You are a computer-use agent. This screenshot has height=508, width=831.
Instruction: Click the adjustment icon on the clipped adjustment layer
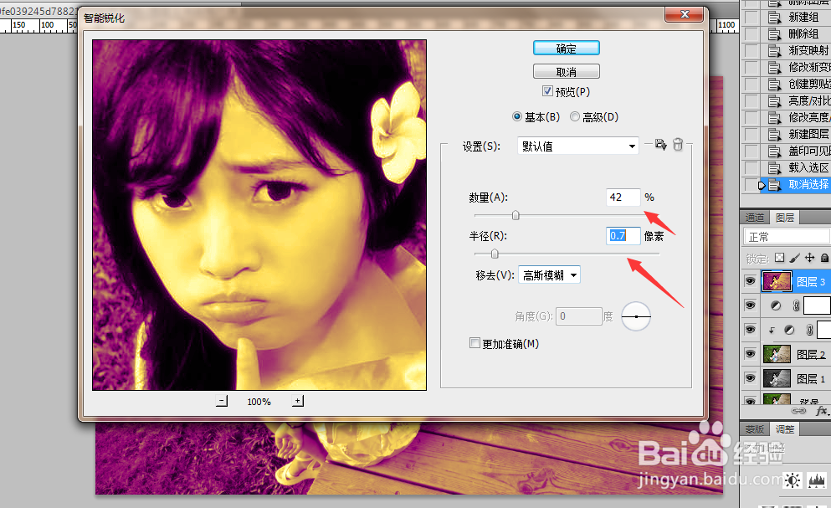click(x=789, y=330)
